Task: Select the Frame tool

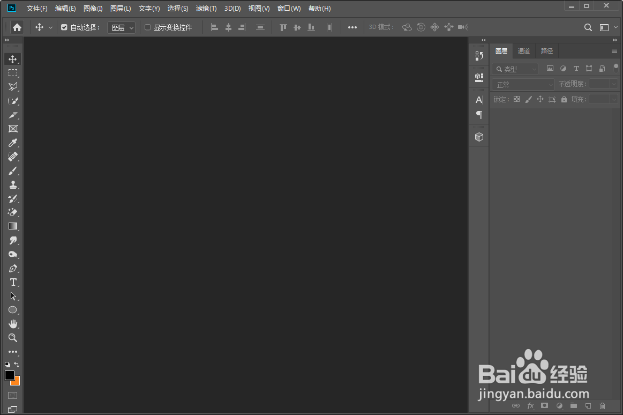Action: click(13, 129)
